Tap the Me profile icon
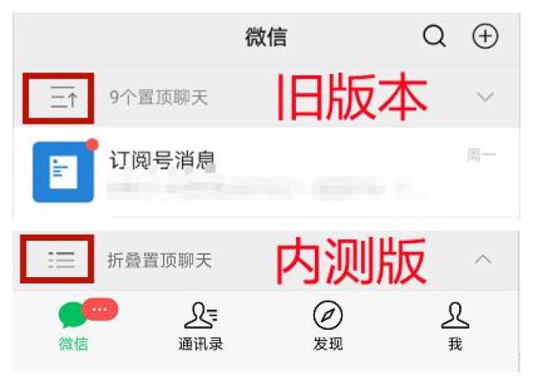Screen dimensions: 533x385 pos(455,316)
